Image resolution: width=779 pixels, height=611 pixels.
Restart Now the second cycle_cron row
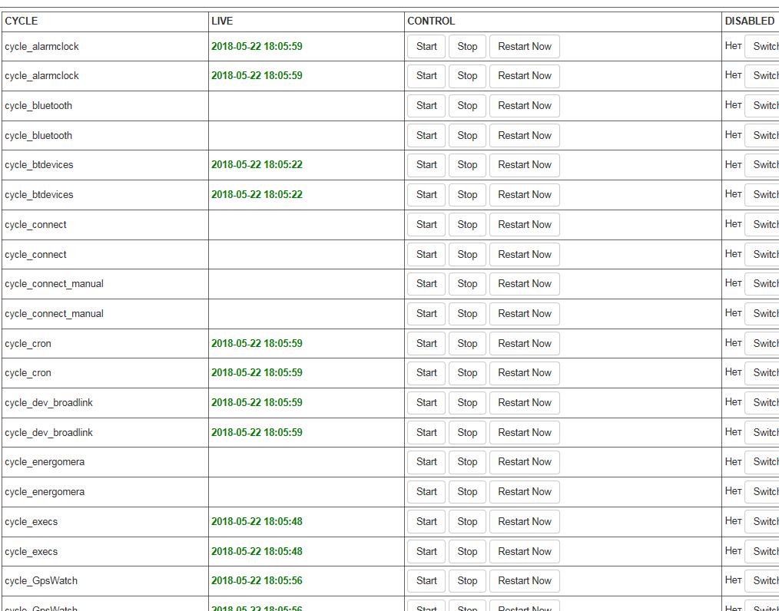pos(524,373)
